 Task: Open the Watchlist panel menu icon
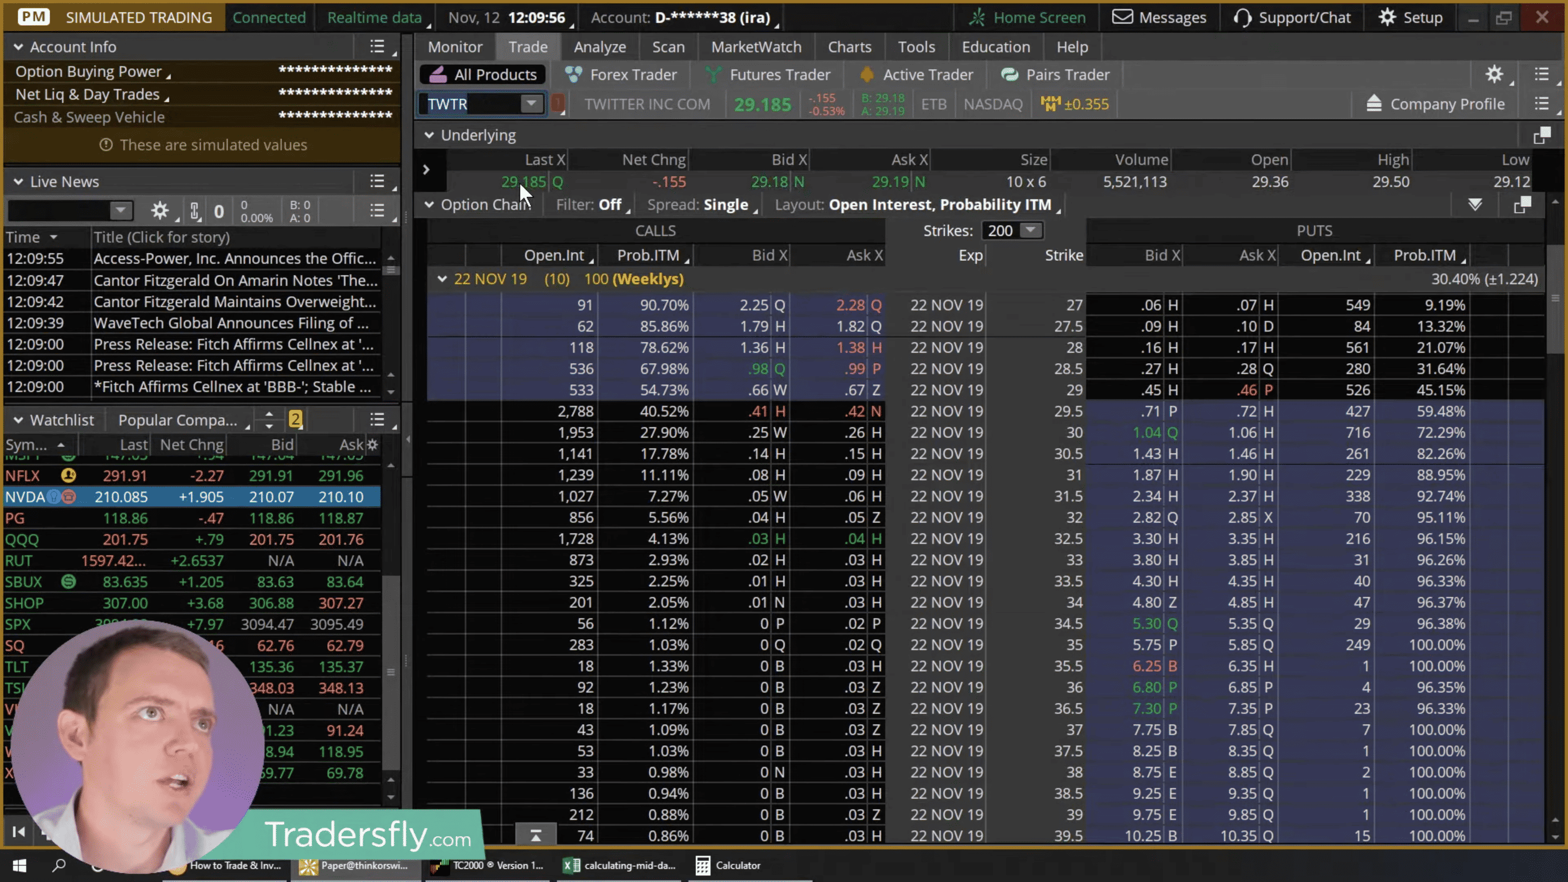377,420
